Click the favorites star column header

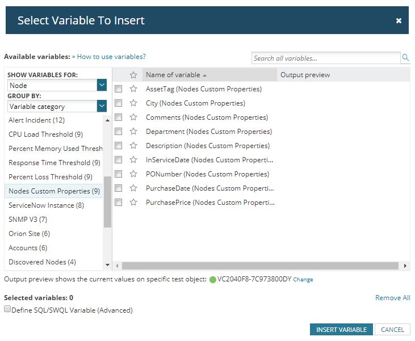pyautogui.click(x=133, y=75)
